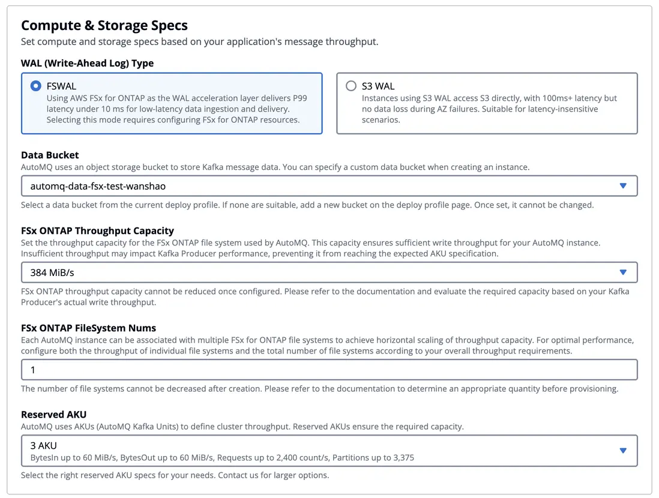Click the 384 MiB/s throughput value
This screenshot has width=659, height=498.
coord(52,272)
